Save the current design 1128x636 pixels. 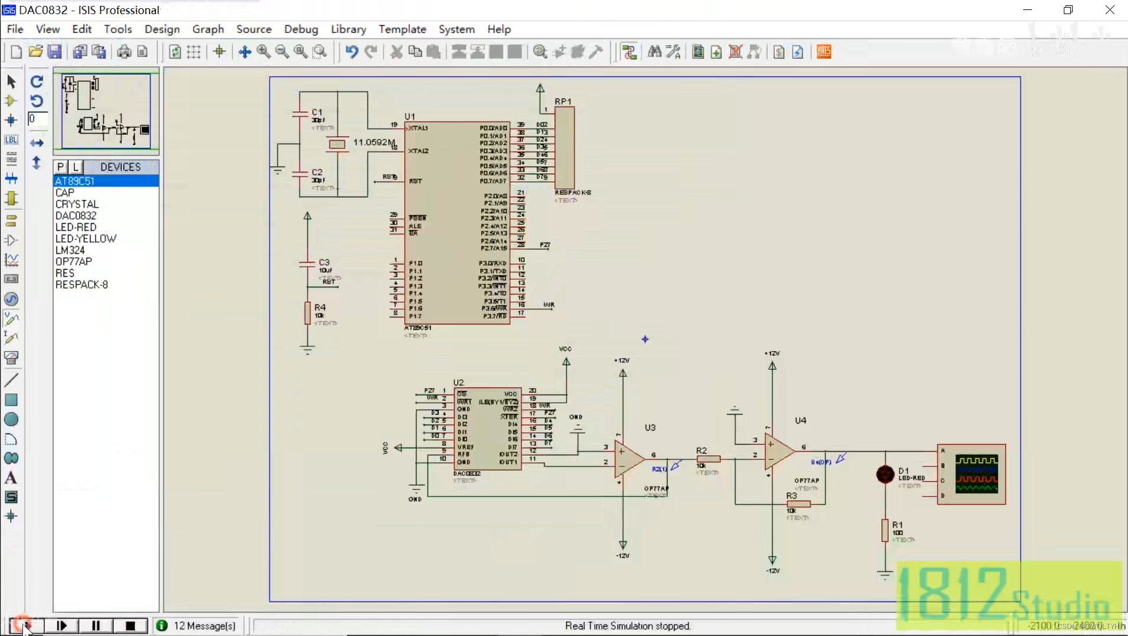tap(54, 52)
